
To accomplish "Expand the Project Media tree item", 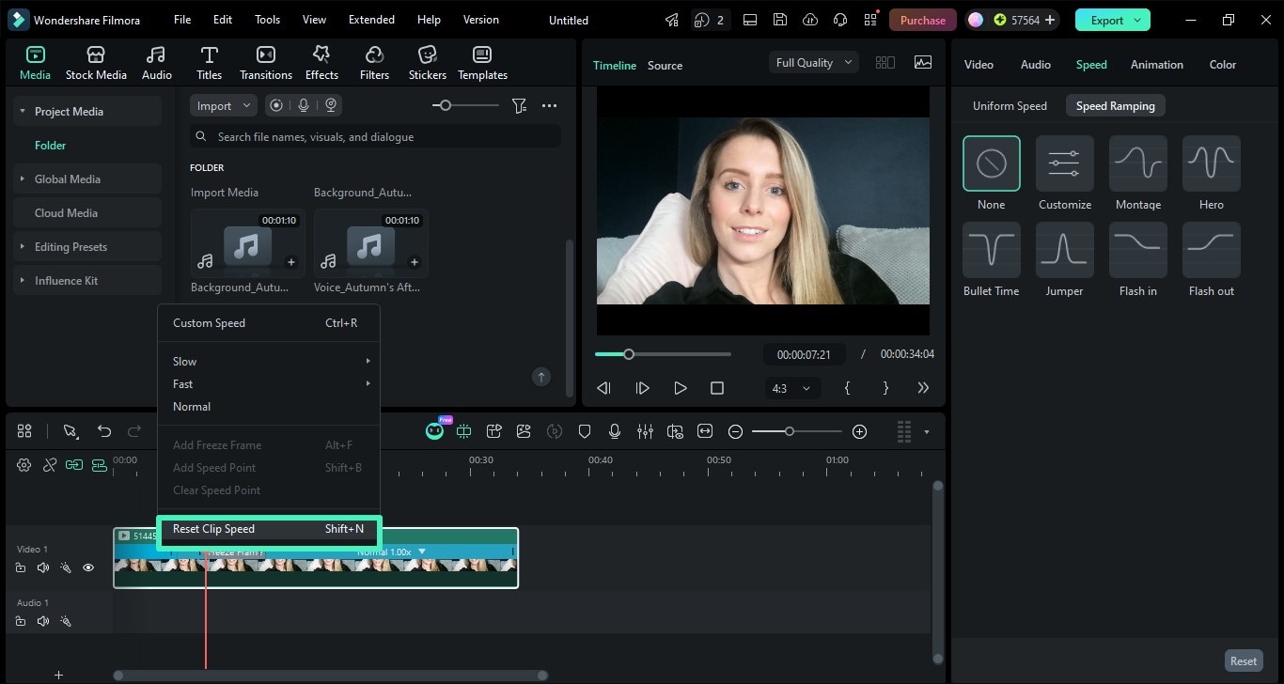I will pyautogui.click(x=23, y=112).
